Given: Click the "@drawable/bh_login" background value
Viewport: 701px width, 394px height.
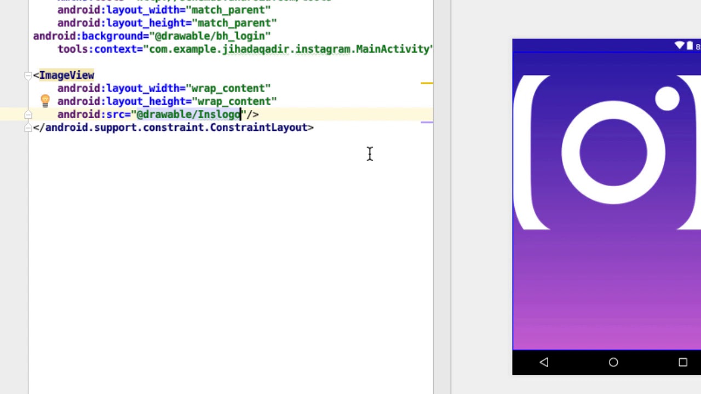Looking at the screenshot, I should [210, 36].
